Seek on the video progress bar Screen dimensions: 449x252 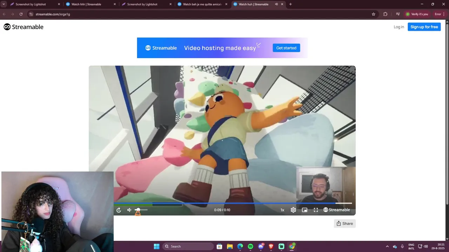[233, 203]
